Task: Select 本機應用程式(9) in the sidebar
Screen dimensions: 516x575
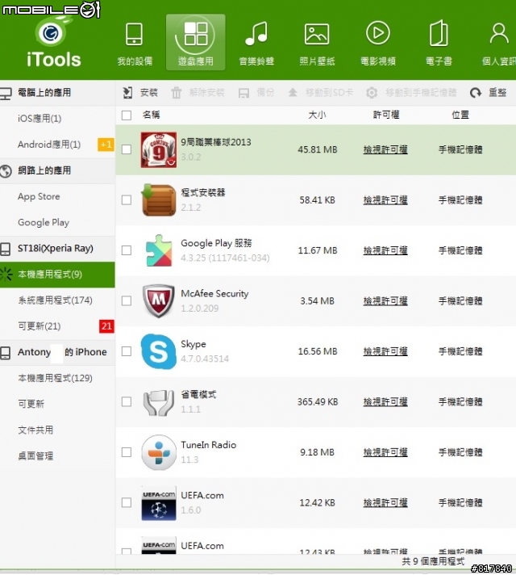Action: (57, 275)
